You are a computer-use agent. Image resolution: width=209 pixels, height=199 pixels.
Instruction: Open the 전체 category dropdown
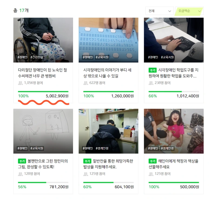pyautogui.click(x=160, y=11)
